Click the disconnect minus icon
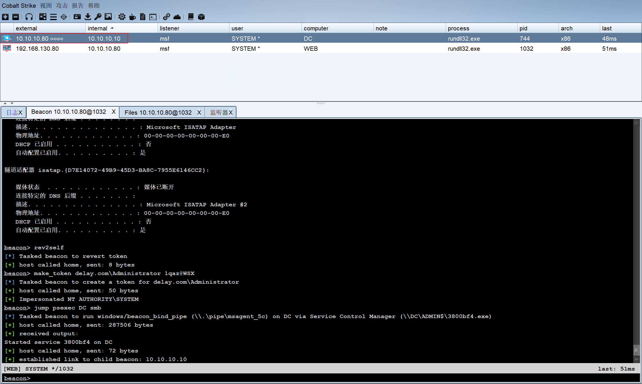Screen dimensions: 642x384 click(x=16, y=17)
